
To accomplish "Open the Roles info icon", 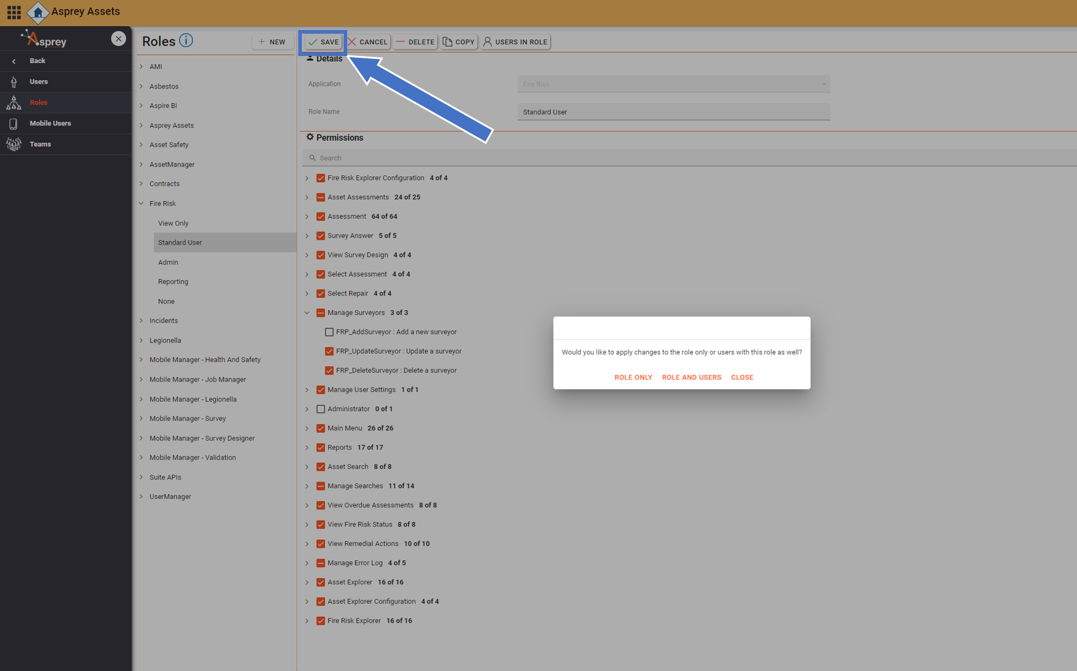I will pyautogui.click(x=186, y=41).
